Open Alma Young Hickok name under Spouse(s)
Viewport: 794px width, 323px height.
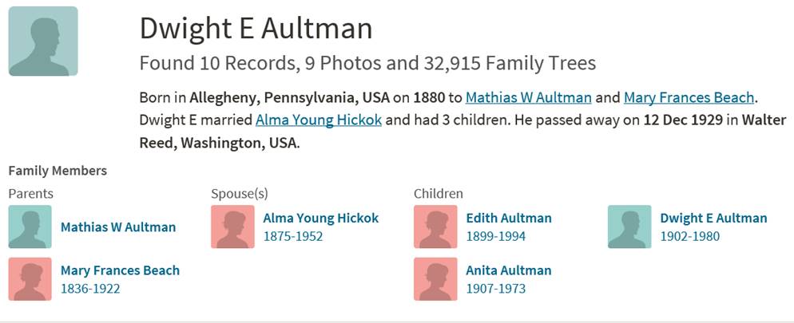pyautogui.click(x=320, y=219)
